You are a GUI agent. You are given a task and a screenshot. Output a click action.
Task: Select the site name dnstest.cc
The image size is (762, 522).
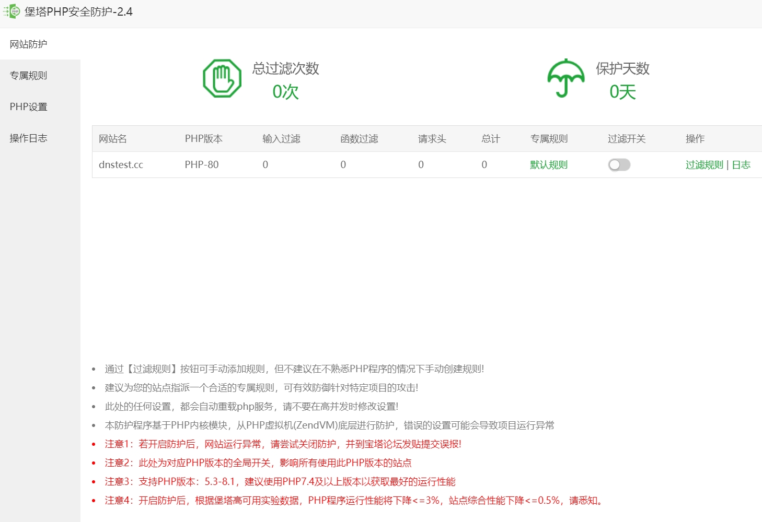[121, 164]
